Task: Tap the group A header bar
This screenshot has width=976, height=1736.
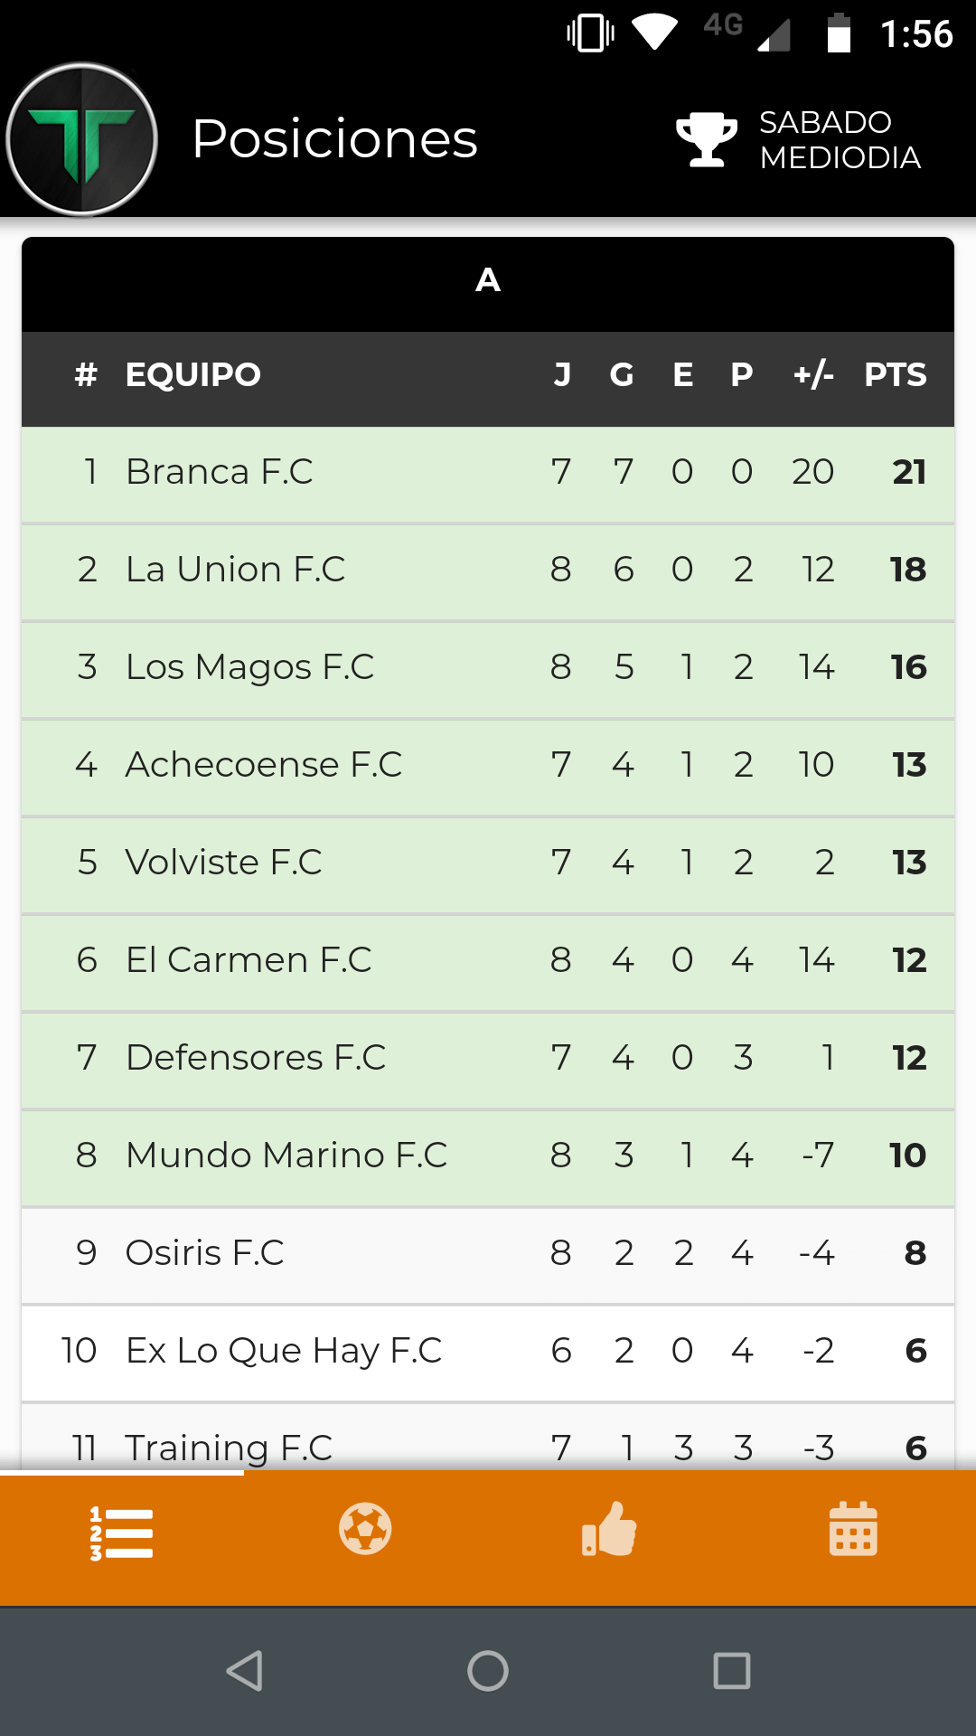Action: click(x=488, y=281)
